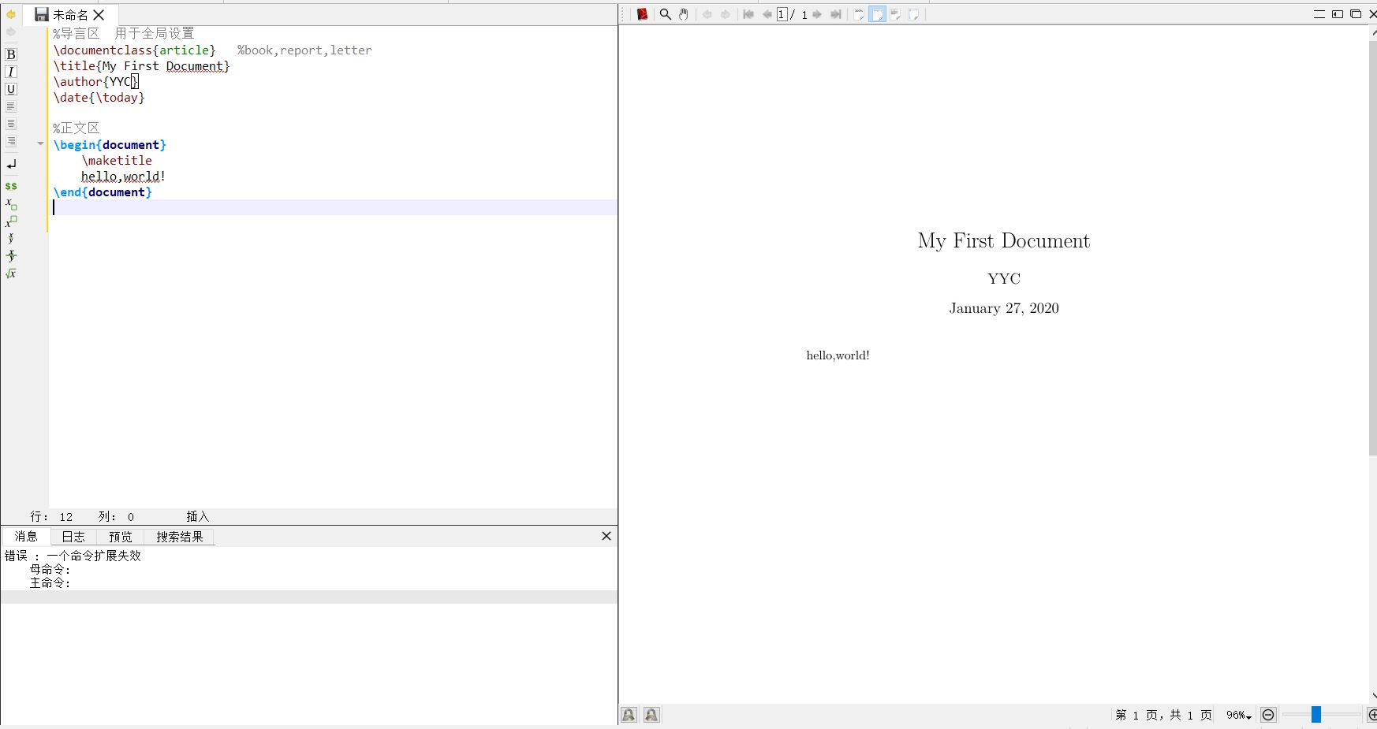
Task: Click the 列: 0 column indicator
Action: (116, 517)
